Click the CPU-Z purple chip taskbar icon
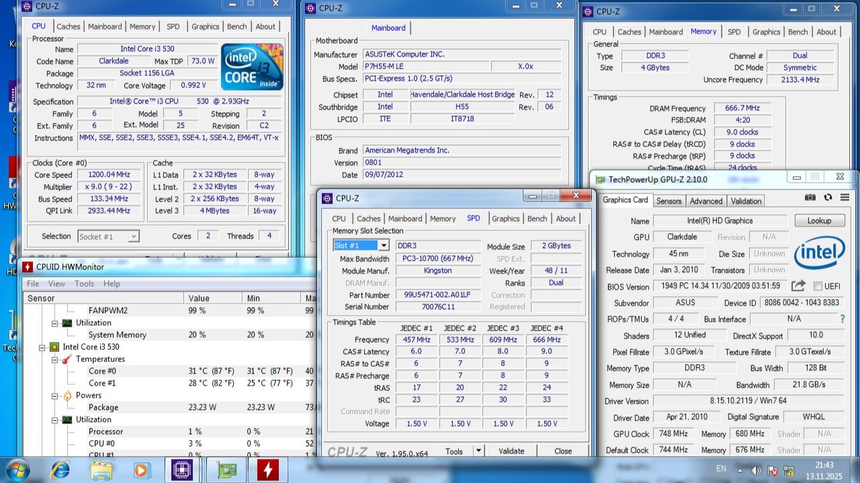The width and height of the screenshot is (860, 483). tap(181, 470)
